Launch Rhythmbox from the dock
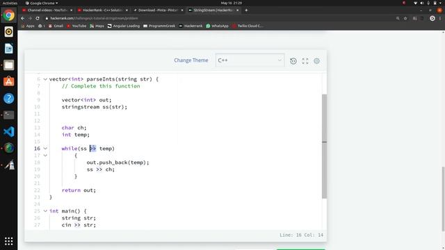 click(9, 32)
